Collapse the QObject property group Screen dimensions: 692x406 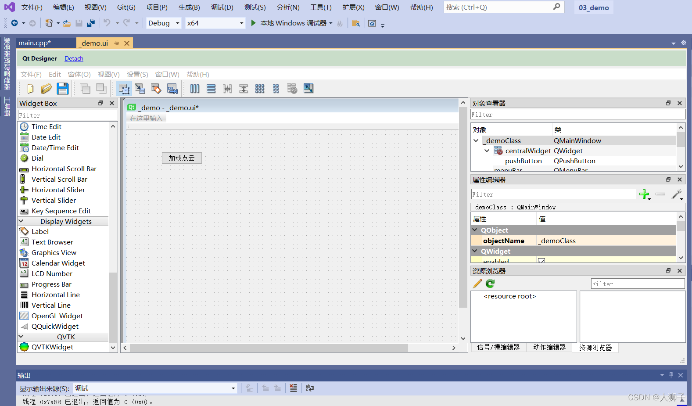pyautogui.click(x=475, y=230)
